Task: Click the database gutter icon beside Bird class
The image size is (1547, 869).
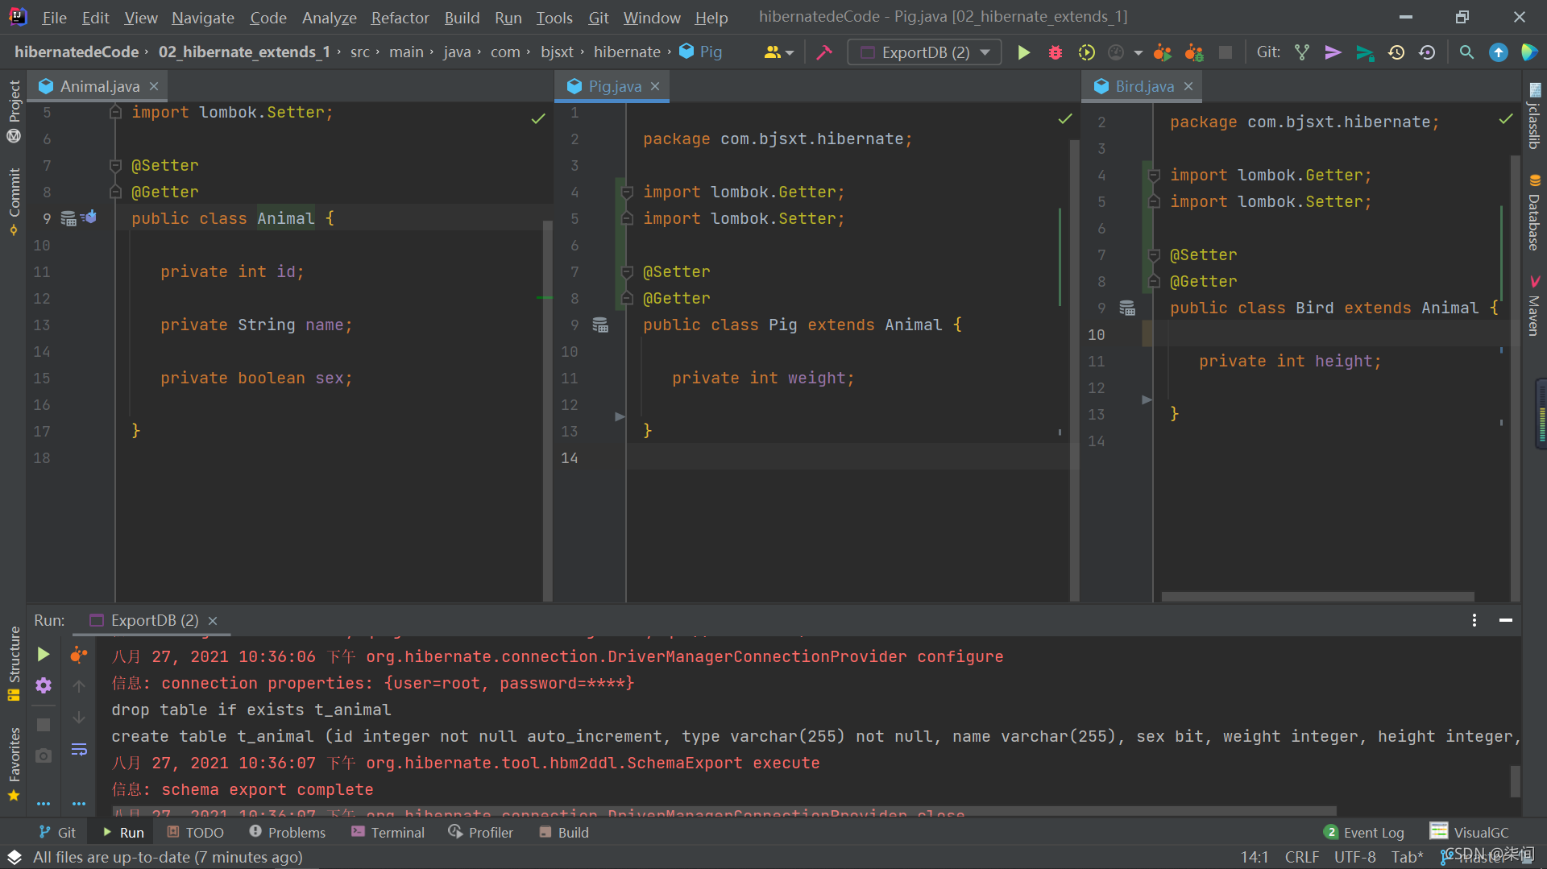Action: click(x=1127, y=308)
